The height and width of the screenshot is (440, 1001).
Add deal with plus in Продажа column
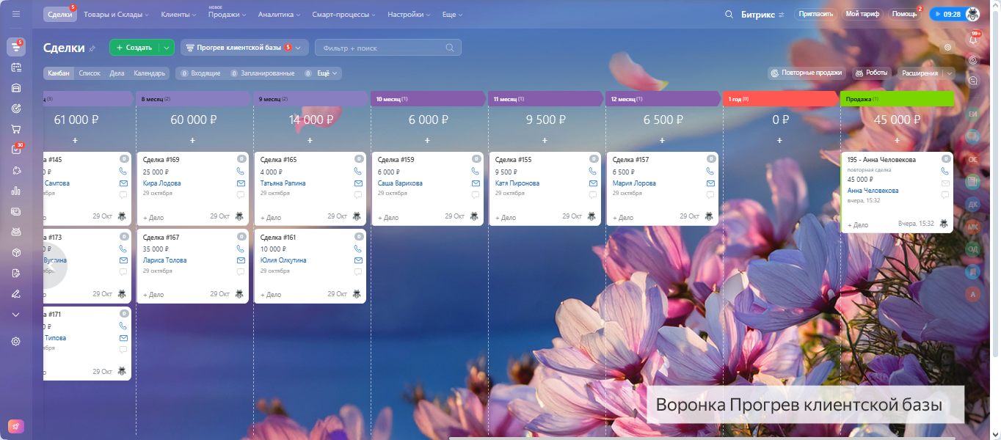click(x=897, y=140)
